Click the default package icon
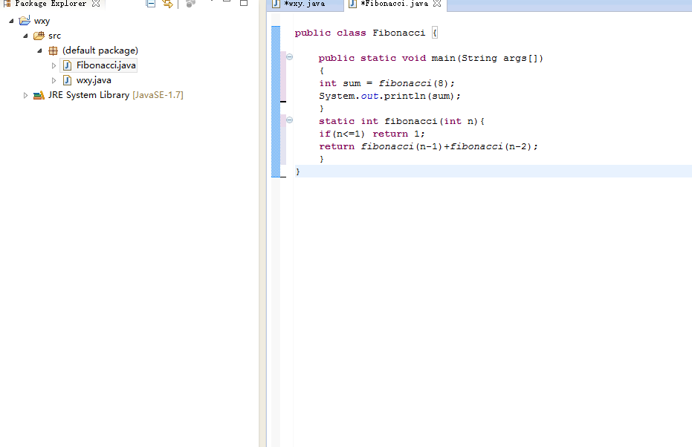 (53, 50)
